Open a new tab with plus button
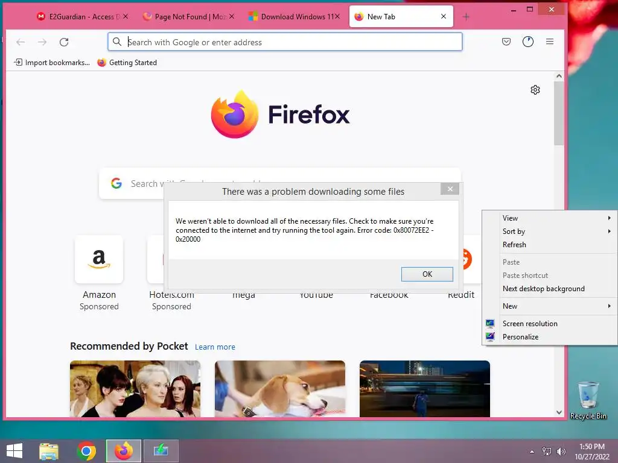618x463 pixels. click(466, 17)
